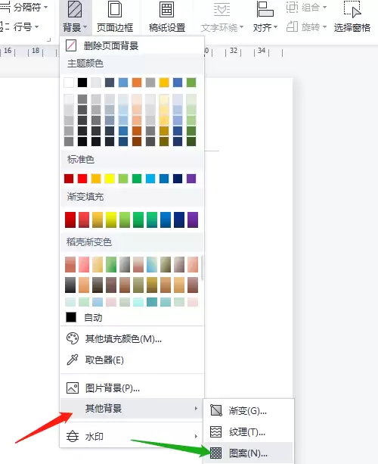Click the 页面边框 page border icon

point(115,10)
